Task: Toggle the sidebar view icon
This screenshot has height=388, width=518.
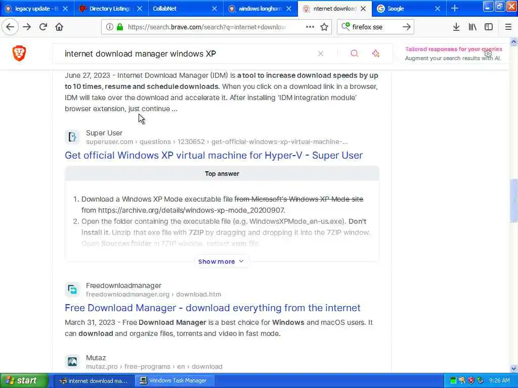Action: click(x=489, y=27)
